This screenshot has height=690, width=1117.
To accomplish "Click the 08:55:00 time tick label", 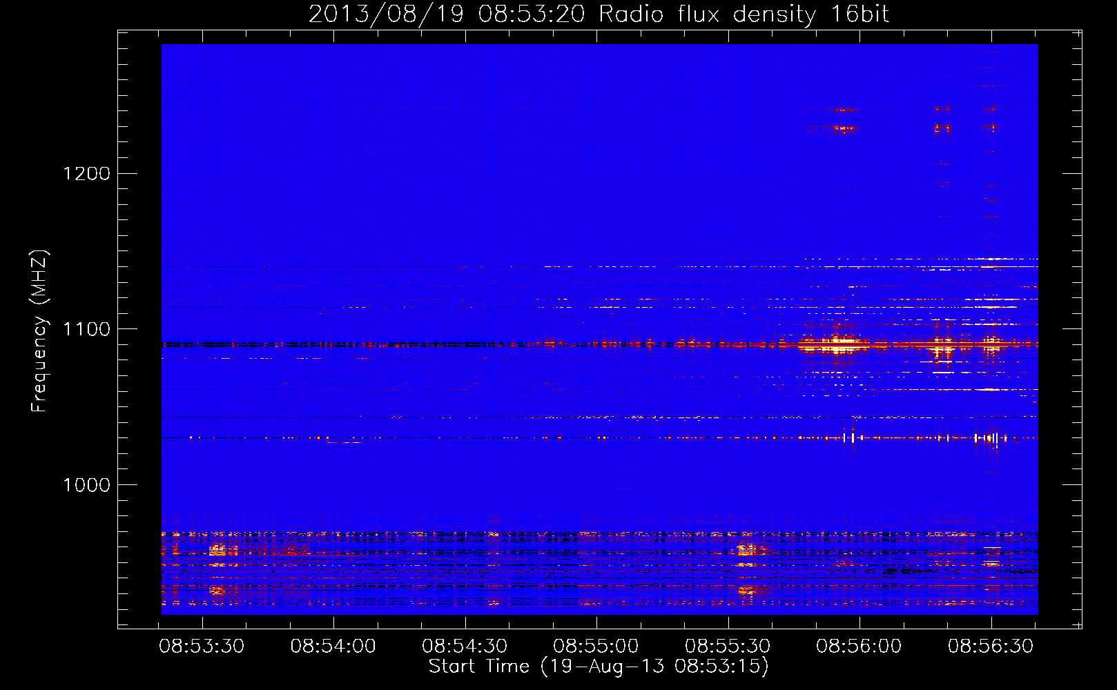I will (596, 647).
